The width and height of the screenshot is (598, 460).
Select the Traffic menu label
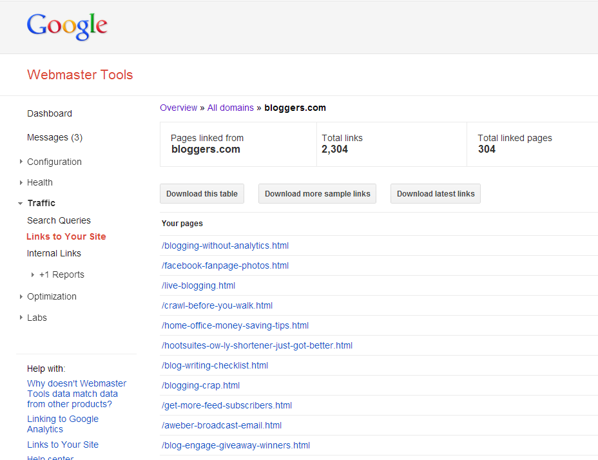pos(41,204)
